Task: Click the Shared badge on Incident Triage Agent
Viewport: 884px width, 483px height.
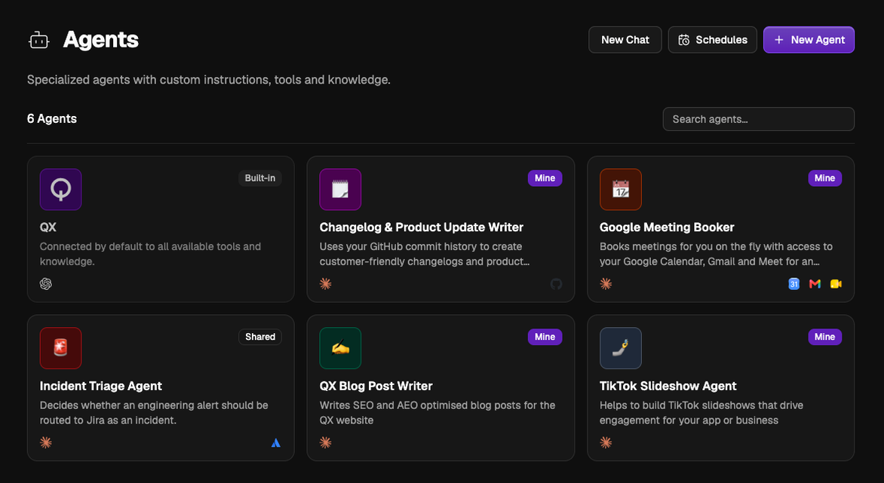Action: pyautogui.click(x=260, y=338)
